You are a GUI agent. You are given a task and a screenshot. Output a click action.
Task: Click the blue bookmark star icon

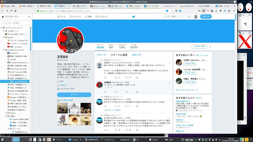click(x=180, y=11)
